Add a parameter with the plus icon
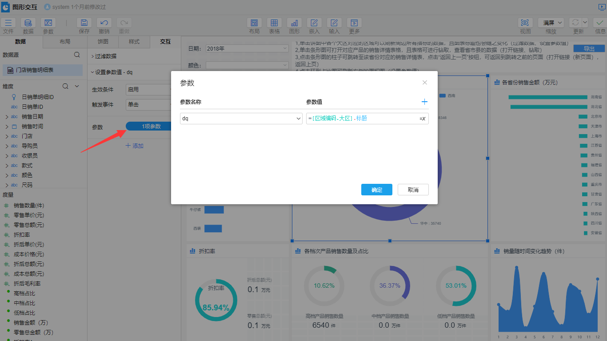607x341 pixels. point(424,102)
